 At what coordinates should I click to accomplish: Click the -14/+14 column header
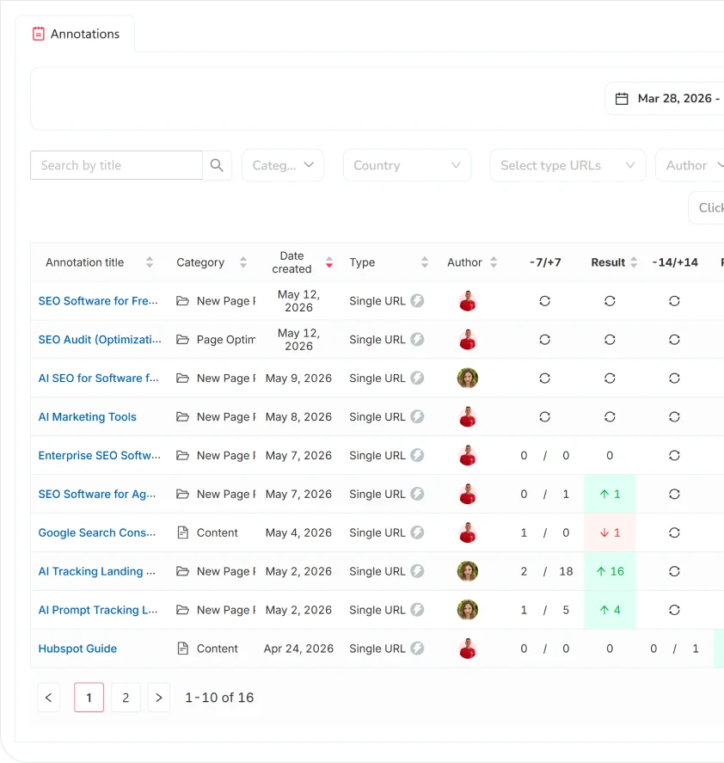pyautogui.click(x=675, y=262)
